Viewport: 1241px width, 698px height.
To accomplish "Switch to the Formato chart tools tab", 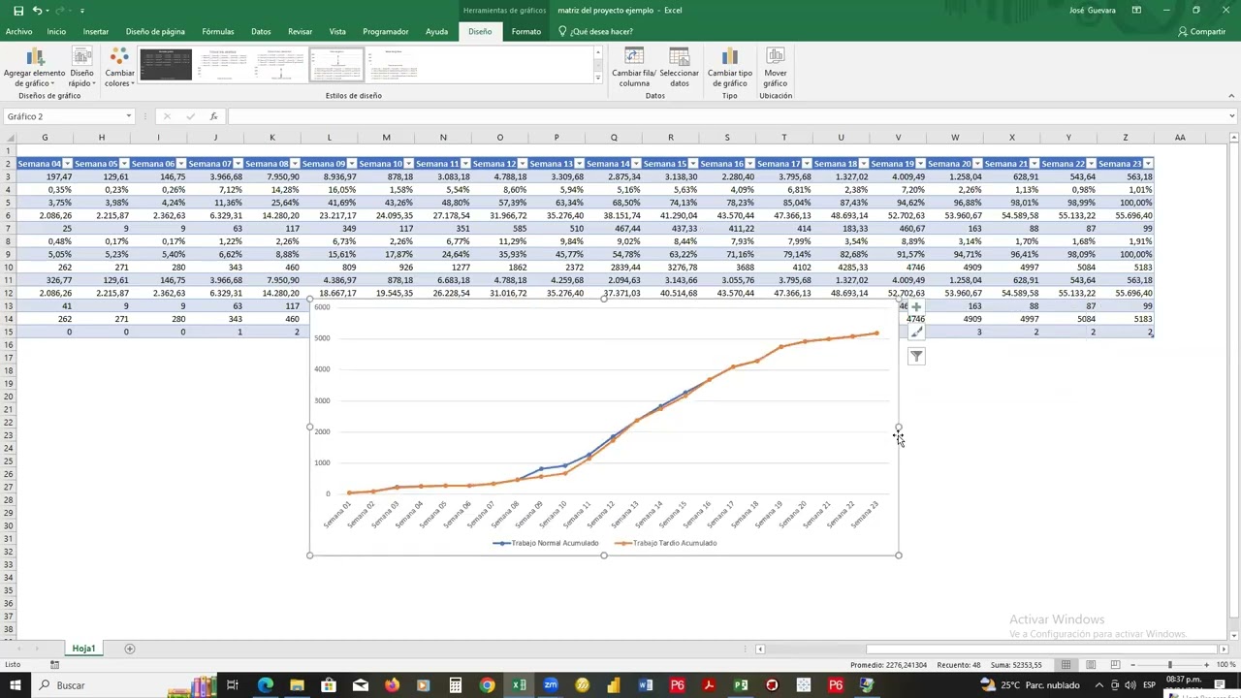I will pos(526,31).
